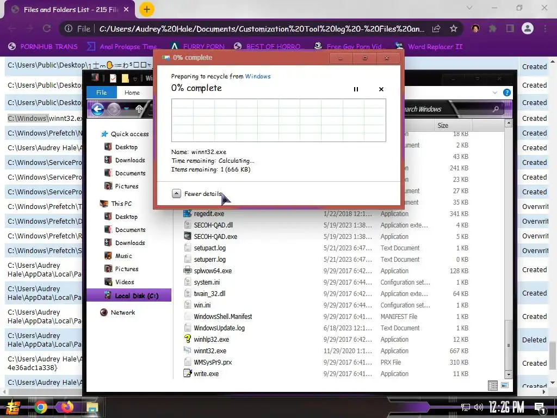Select winnt32.exe in file list
This screenshot has height=418, width=557.
(210, 351)
